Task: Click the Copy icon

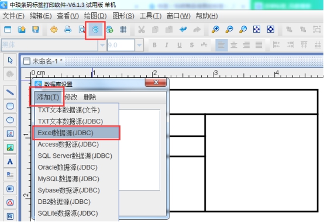Action: [155, 30]
